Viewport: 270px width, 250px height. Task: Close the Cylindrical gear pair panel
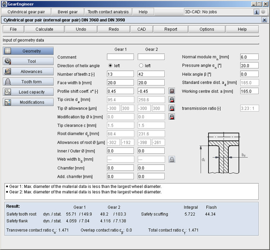tap(264, 20)
